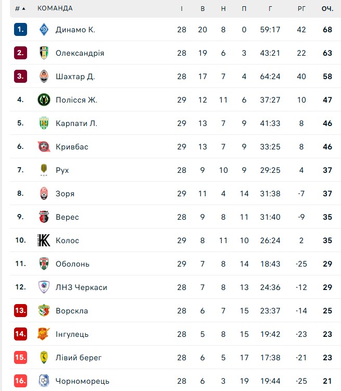Sort by РГ goal difference header
This screenshot has height=391, width=341.
[301, 8]
